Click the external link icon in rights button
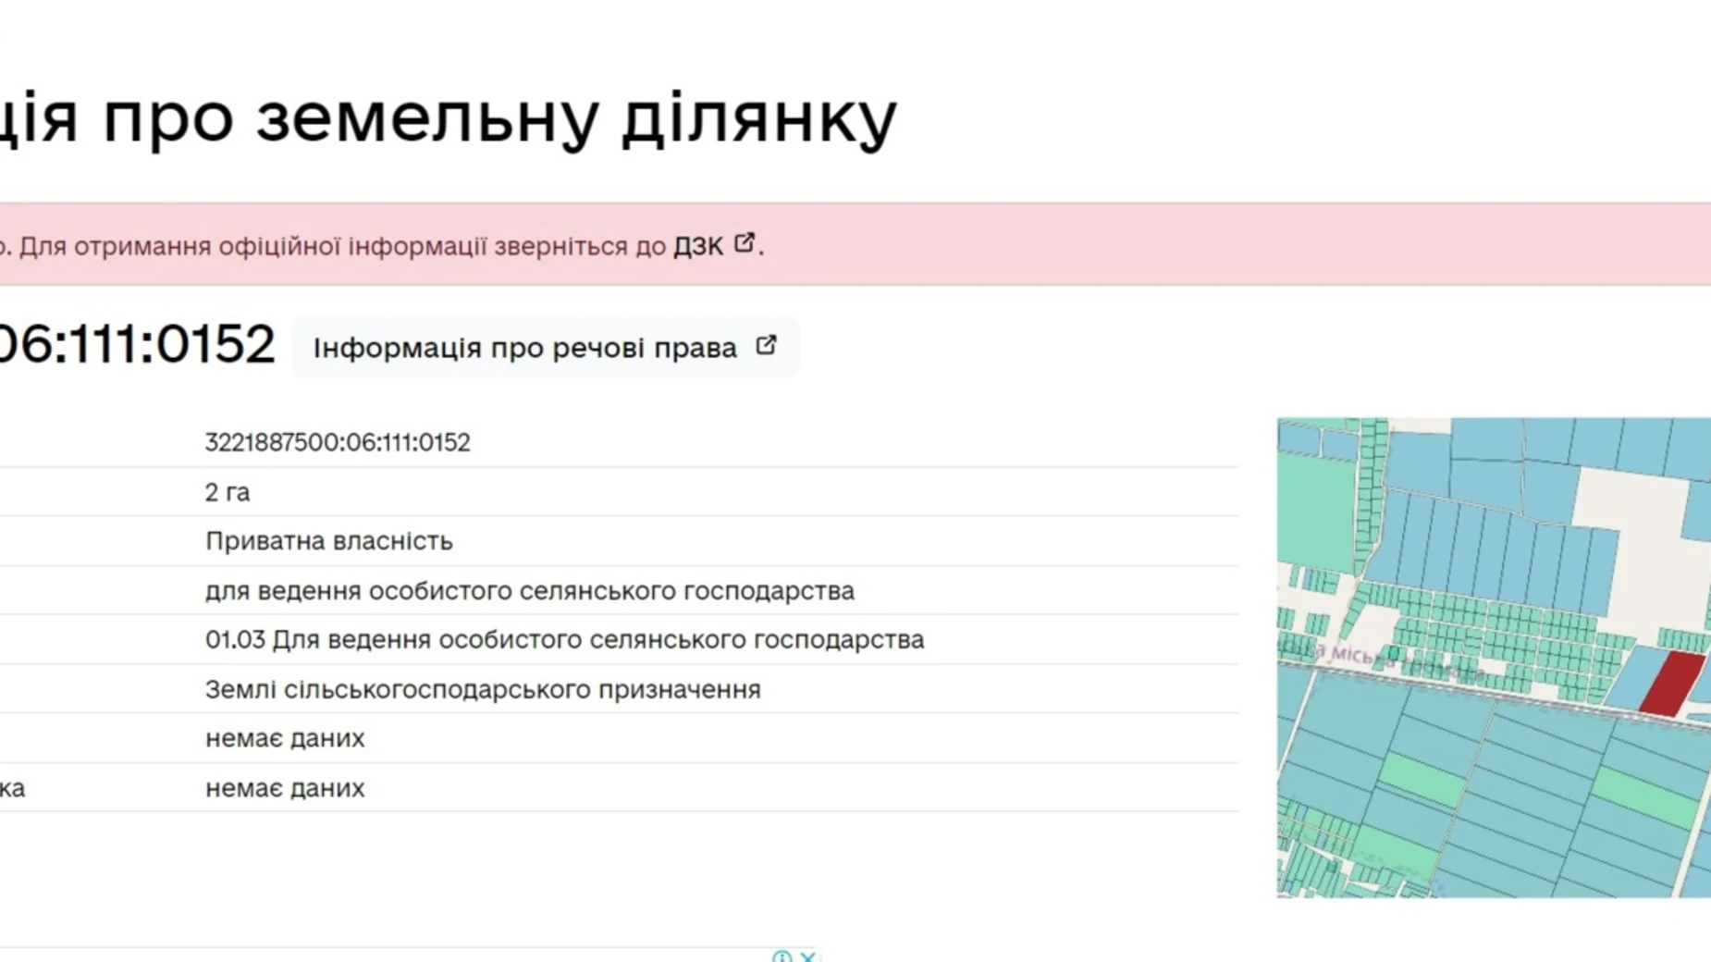 coord(766,346)
